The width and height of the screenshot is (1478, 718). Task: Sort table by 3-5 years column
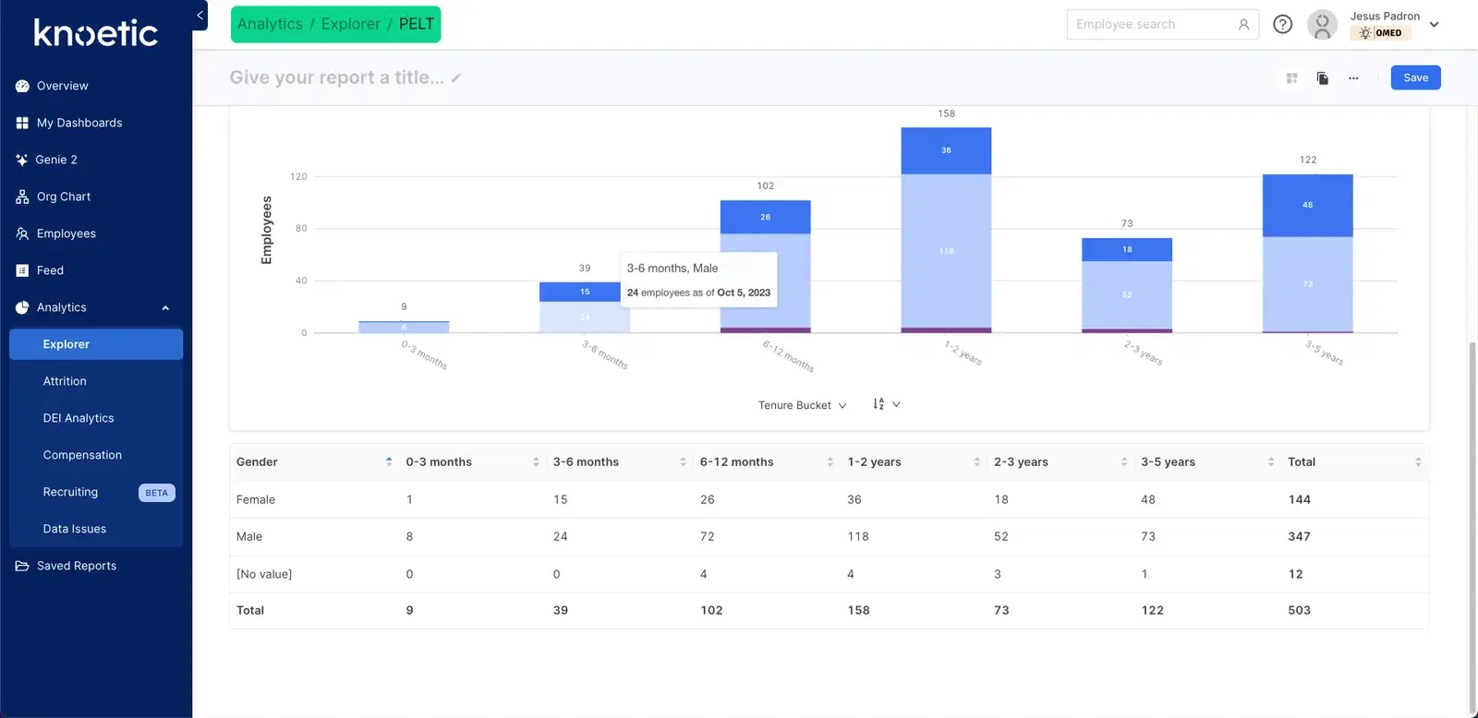1271,461
